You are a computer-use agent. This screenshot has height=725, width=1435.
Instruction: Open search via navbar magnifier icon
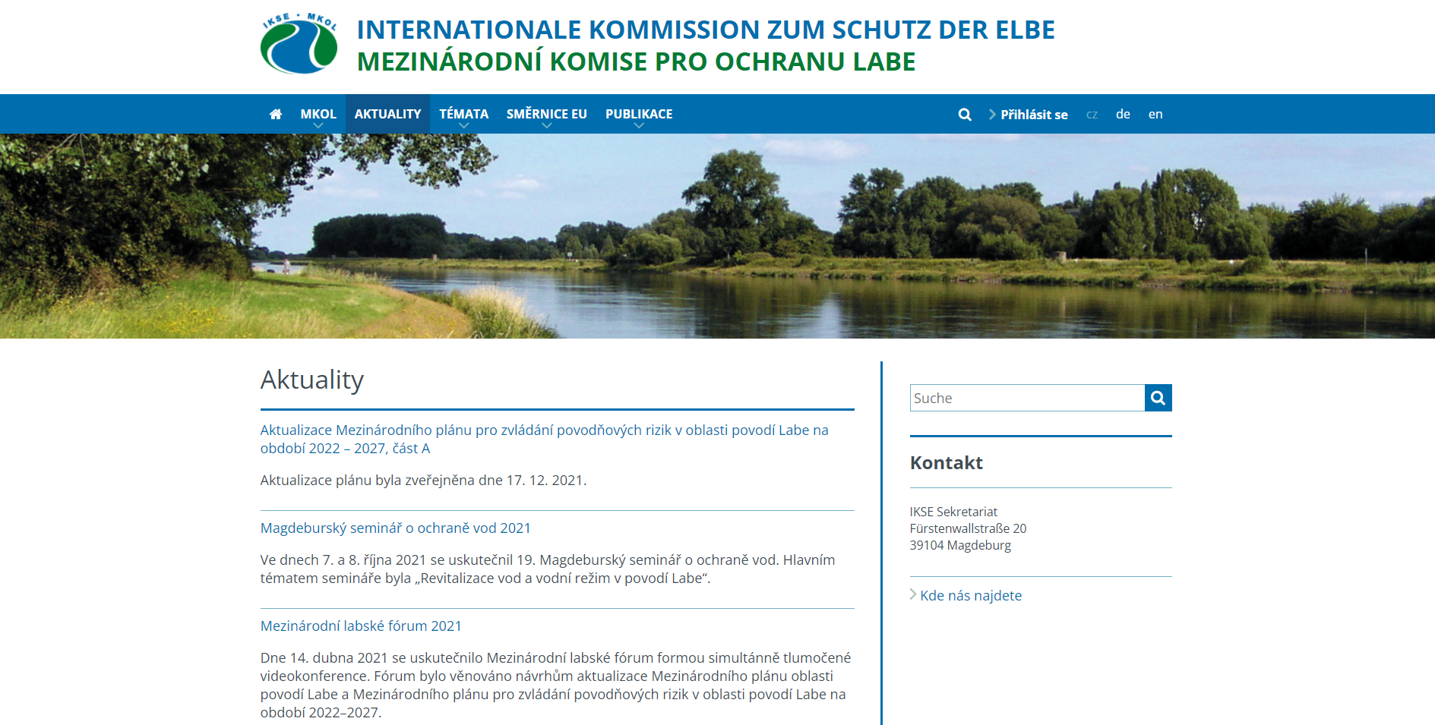coord(965,115)
